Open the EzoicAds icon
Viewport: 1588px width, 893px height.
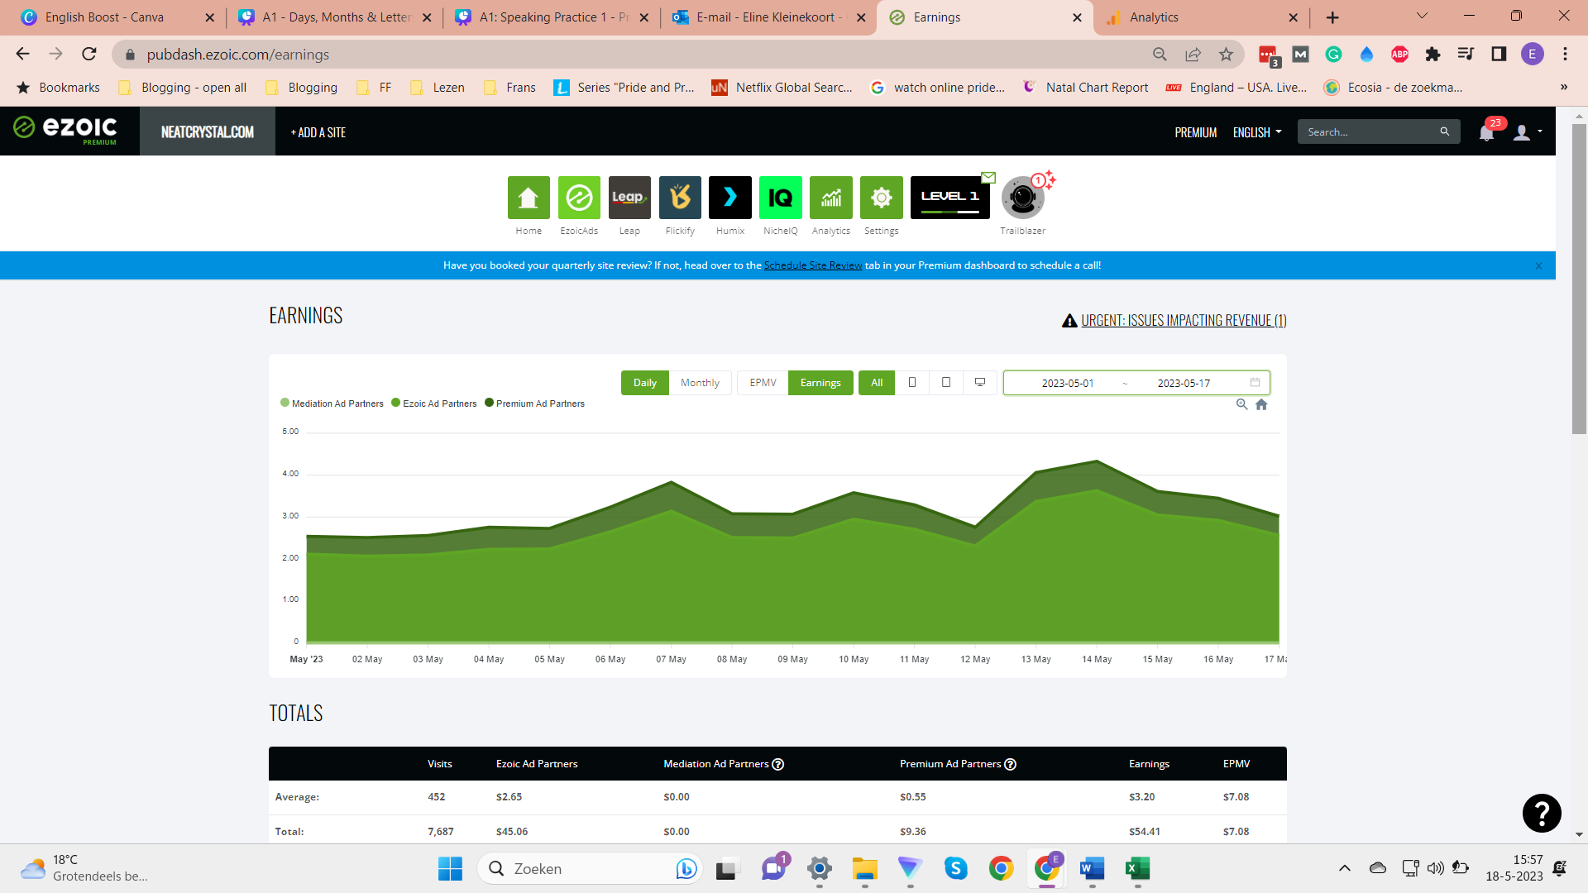[579, 197]
